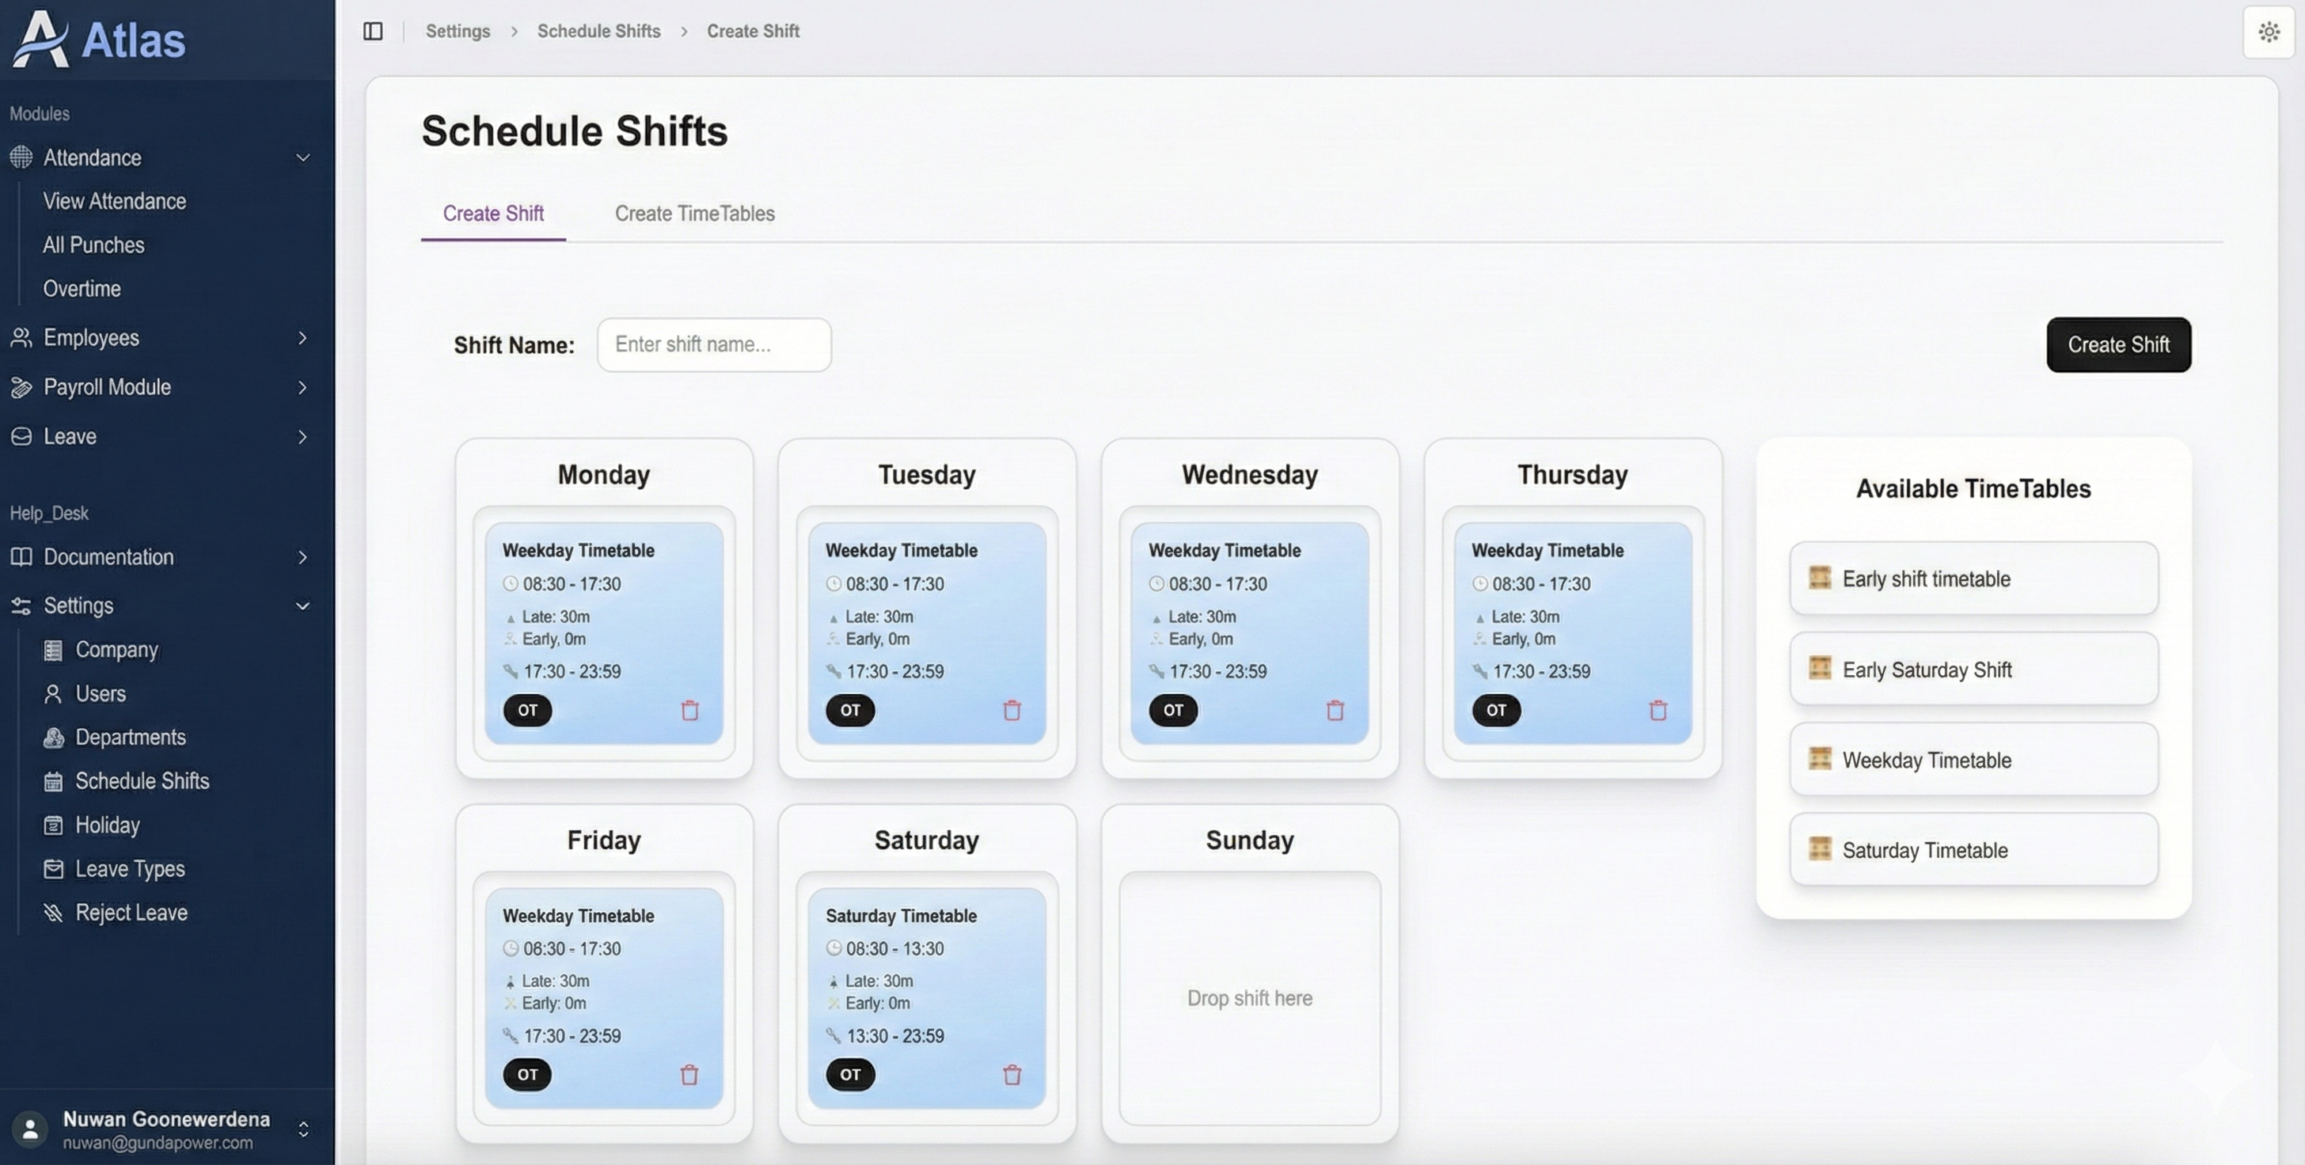Open the settings gear in top right corner
This screenshot has width=2305, height=1165.
coord(2269,32)
